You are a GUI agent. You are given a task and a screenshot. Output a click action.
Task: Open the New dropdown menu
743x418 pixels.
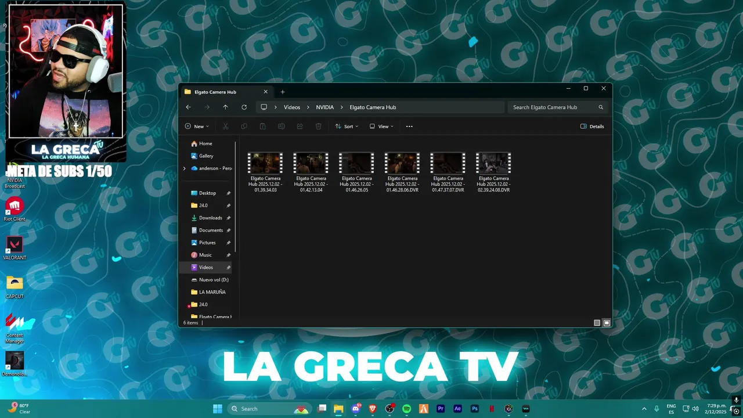(x=197, y=127)
